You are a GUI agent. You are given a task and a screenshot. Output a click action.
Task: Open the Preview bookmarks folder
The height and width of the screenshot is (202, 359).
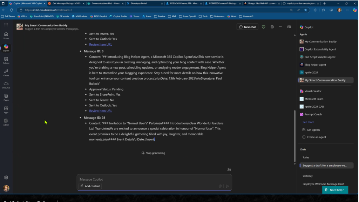160,16
